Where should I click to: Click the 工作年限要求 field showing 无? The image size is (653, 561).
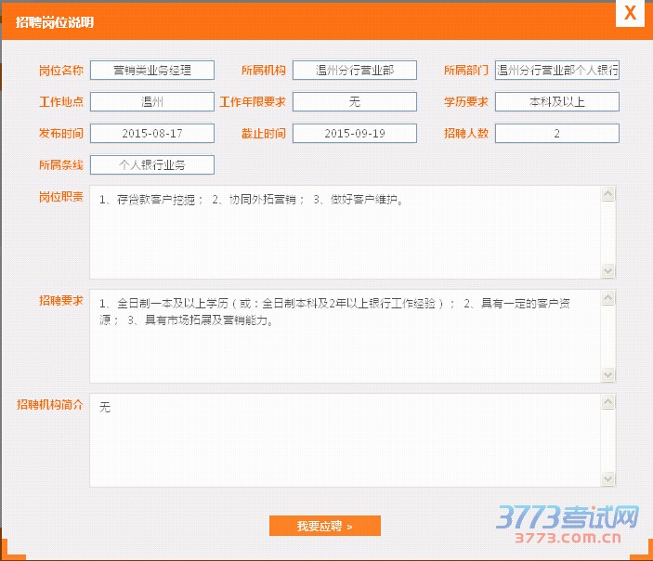[x=355, y=102]
